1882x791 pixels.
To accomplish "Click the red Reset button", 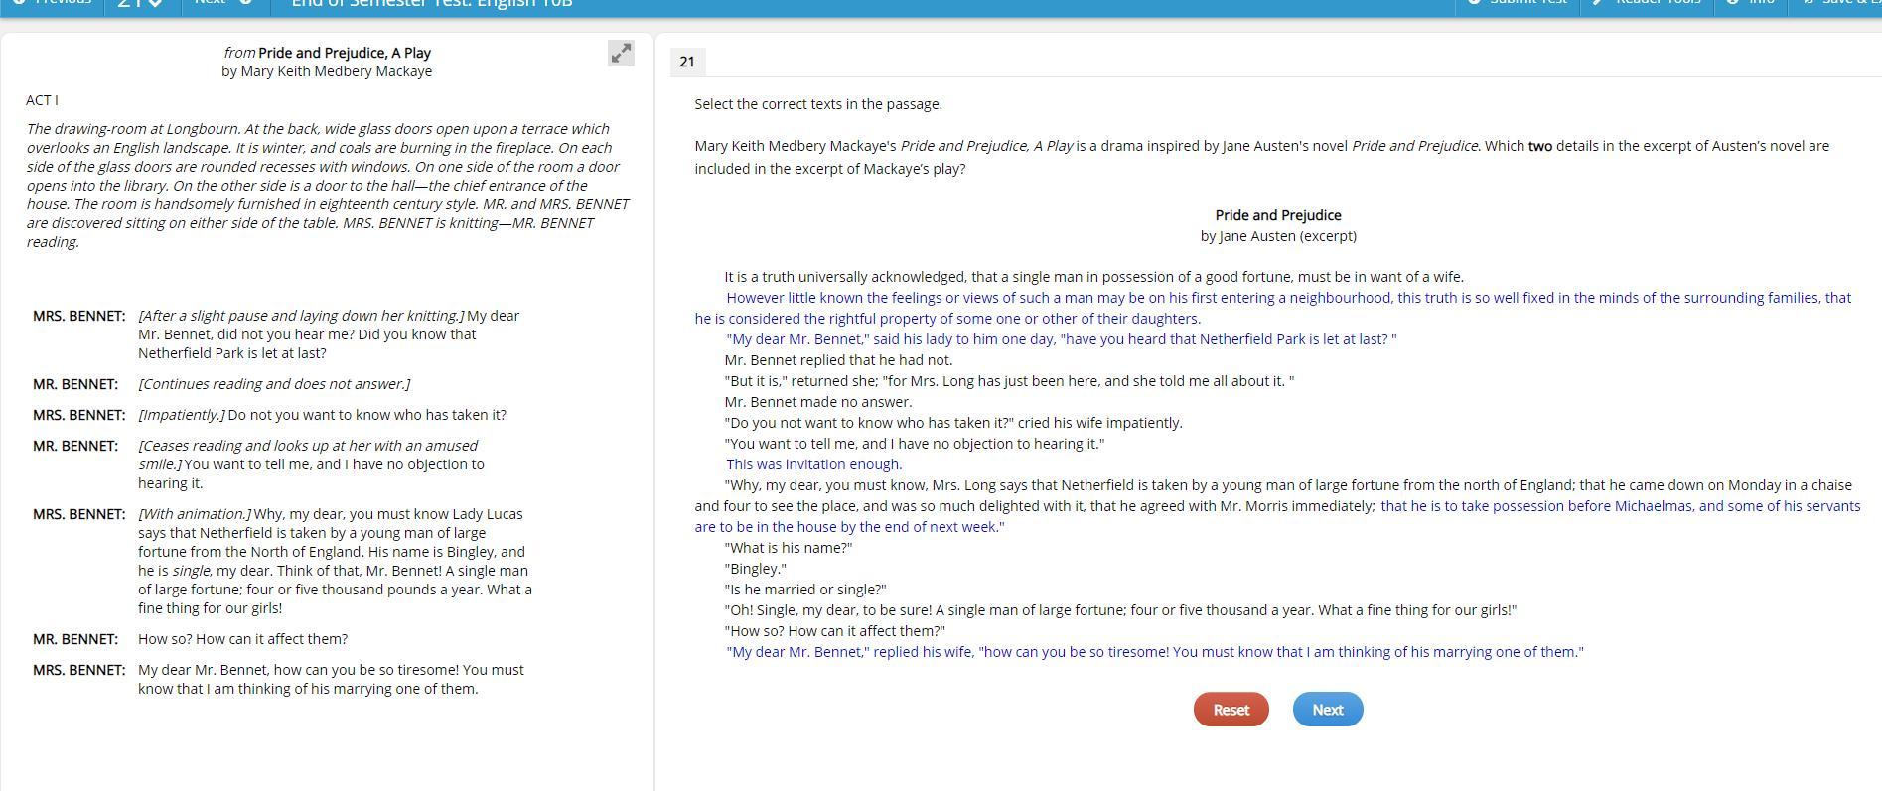I will pos(1231,710).
